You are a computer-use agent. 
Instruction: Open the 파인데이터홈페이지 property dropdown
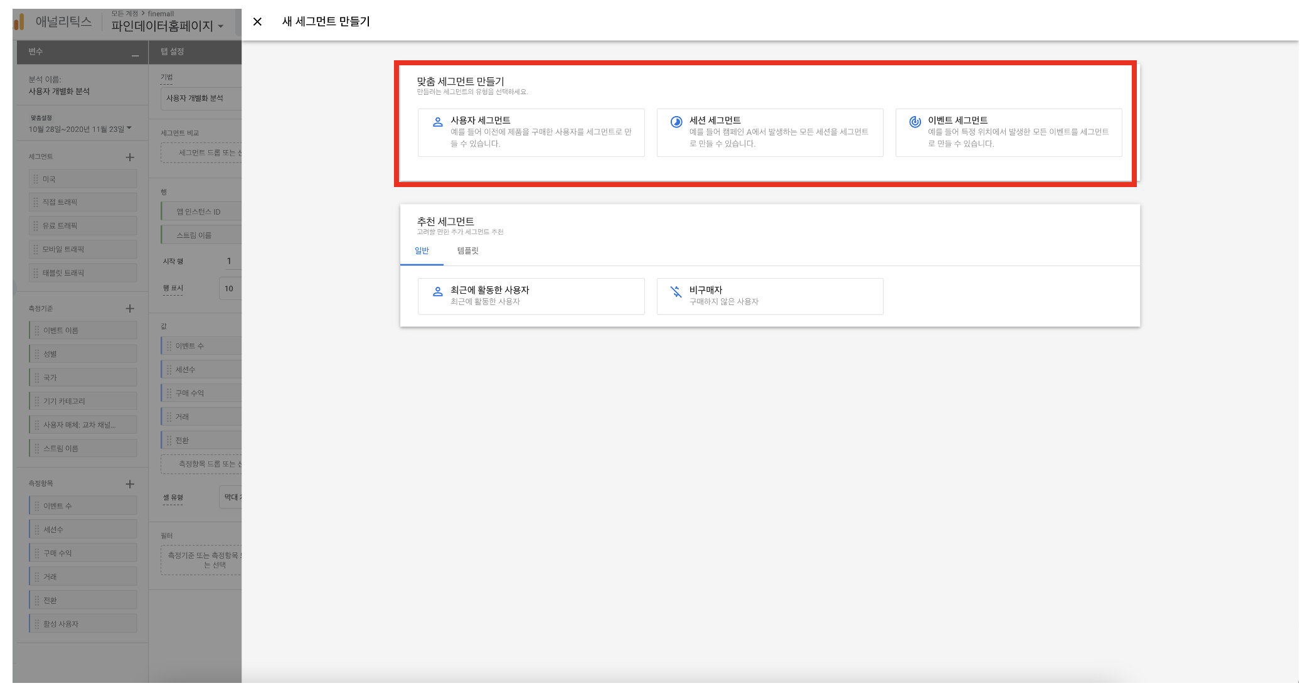click(x=168, y=26)
